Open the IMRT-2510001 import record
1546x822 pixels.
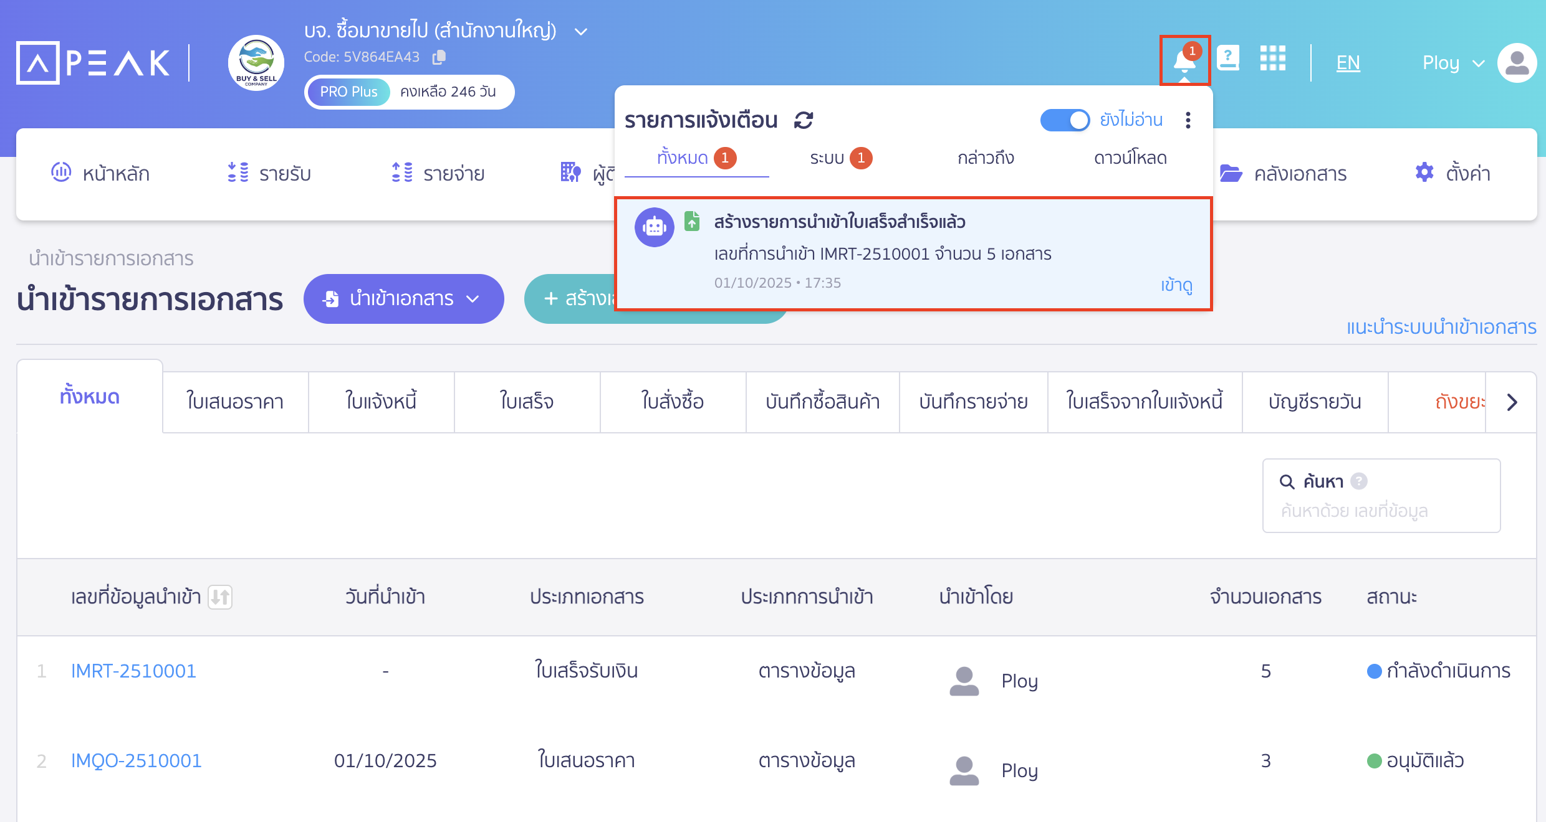coord(133,671)
